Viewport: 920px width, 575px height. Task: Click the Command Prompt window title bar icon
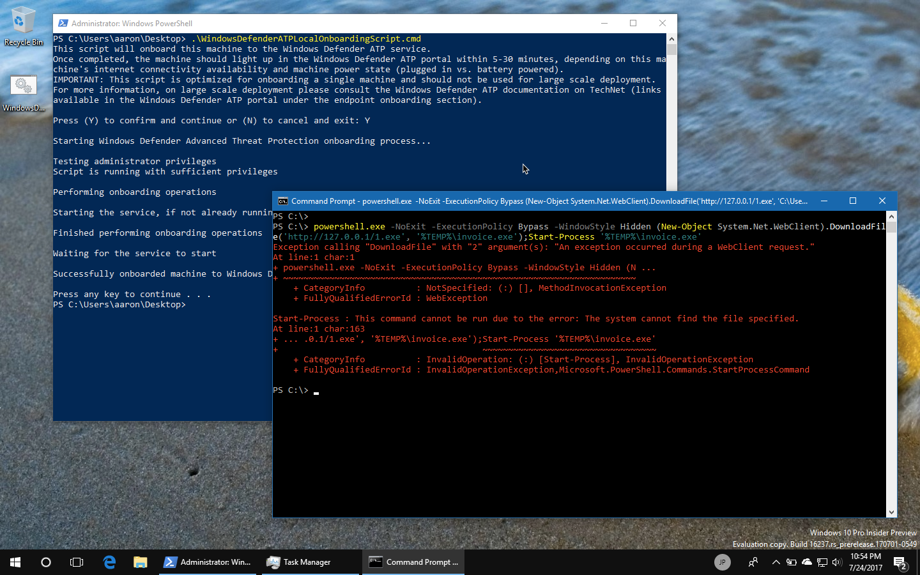coord(282,201)
